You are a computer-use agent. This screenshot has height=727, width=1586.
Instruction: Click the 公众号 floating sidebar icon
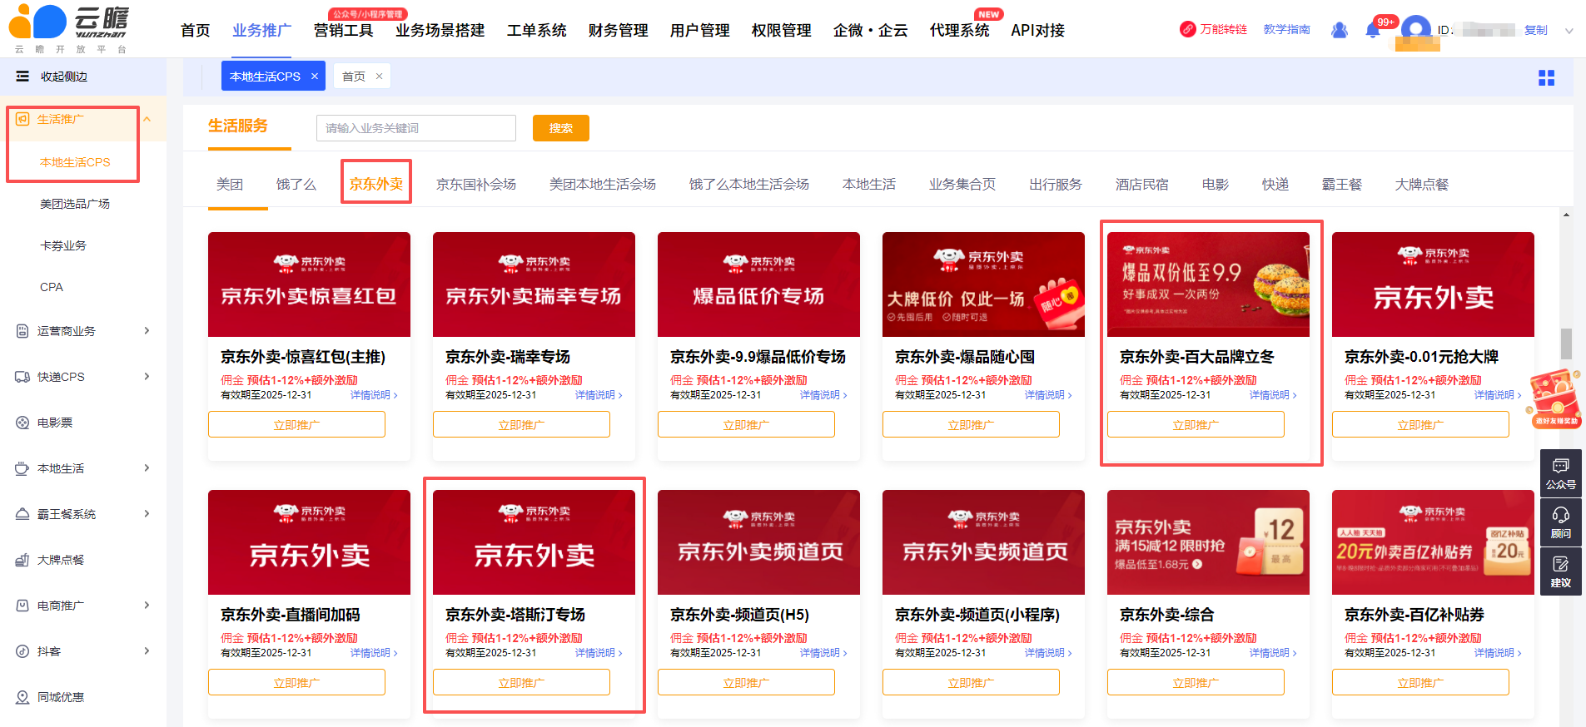(x=1560, y=472)
